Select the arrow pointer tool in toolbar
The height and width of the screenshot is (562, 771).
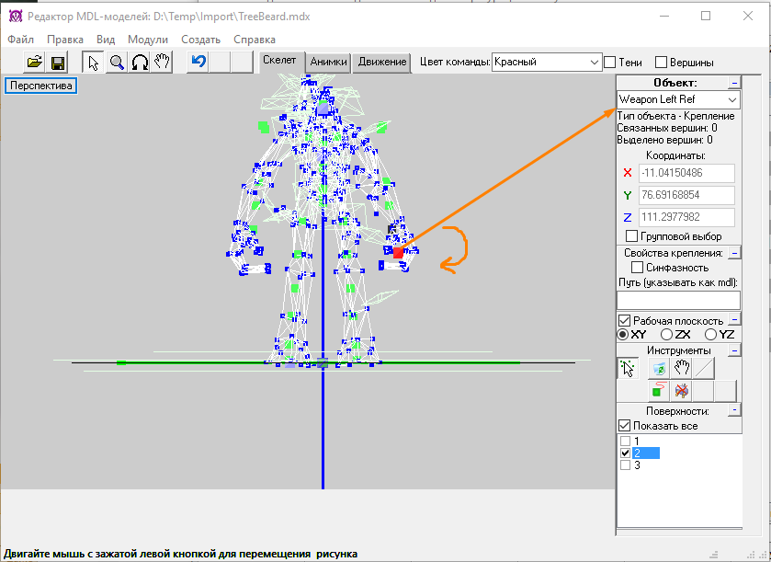[x=93, y=62]
